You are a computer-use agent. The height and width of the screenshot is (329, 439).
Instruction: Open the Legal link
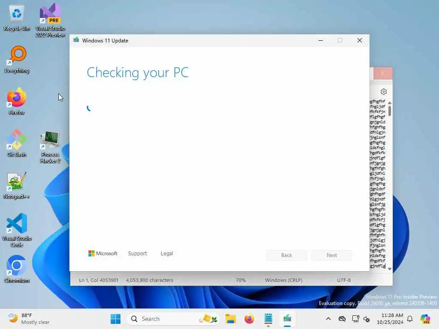point(167,253)
